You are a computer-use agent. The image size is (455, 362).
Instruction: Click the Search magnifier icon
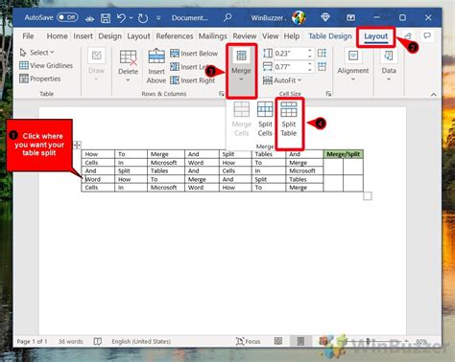coord(227,17)
